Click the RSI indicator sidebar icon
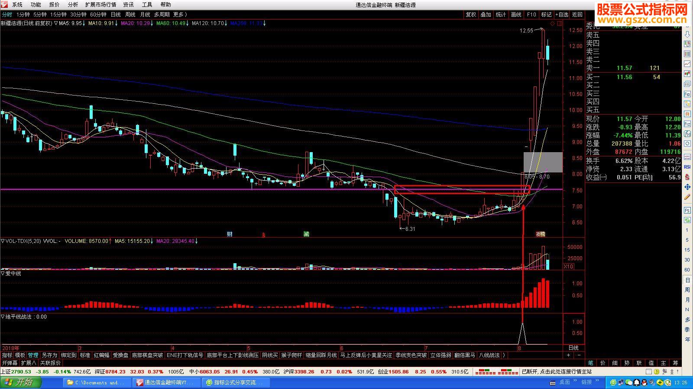This screenshot has height=389, width=693. [687, 167]
